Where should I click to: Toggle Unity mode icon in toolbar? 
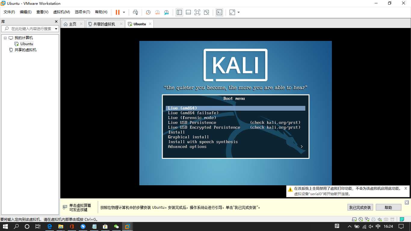point(206,12)
